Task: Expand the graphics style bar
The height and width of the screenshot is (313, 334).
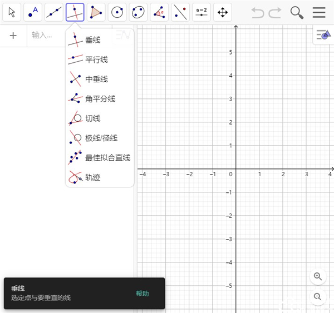Action: 323,35
